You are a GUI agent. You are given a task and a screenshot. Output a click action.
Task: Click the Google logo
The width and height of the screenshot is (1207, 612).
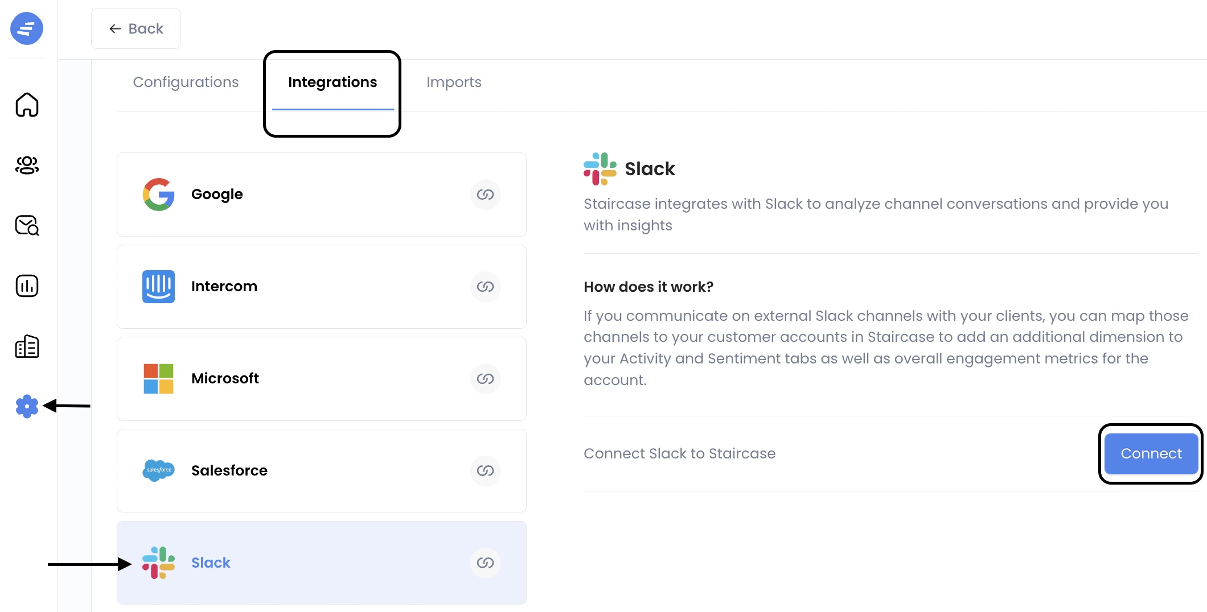158,195
